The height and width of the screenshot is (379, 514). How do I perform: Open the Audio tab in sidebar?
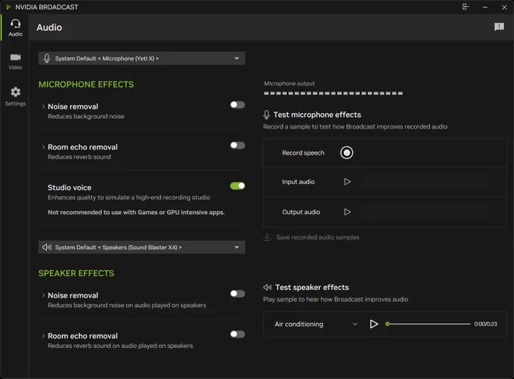click(15, 27)
